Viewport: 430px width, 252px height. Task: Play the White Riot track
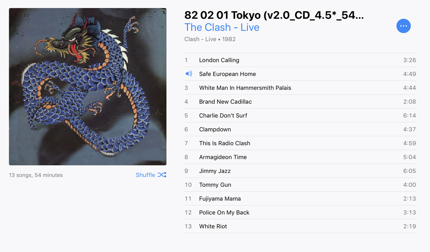[300, 226]
